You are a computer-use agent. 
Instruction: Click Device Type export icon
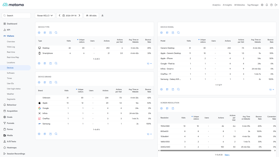click(50, 33)
